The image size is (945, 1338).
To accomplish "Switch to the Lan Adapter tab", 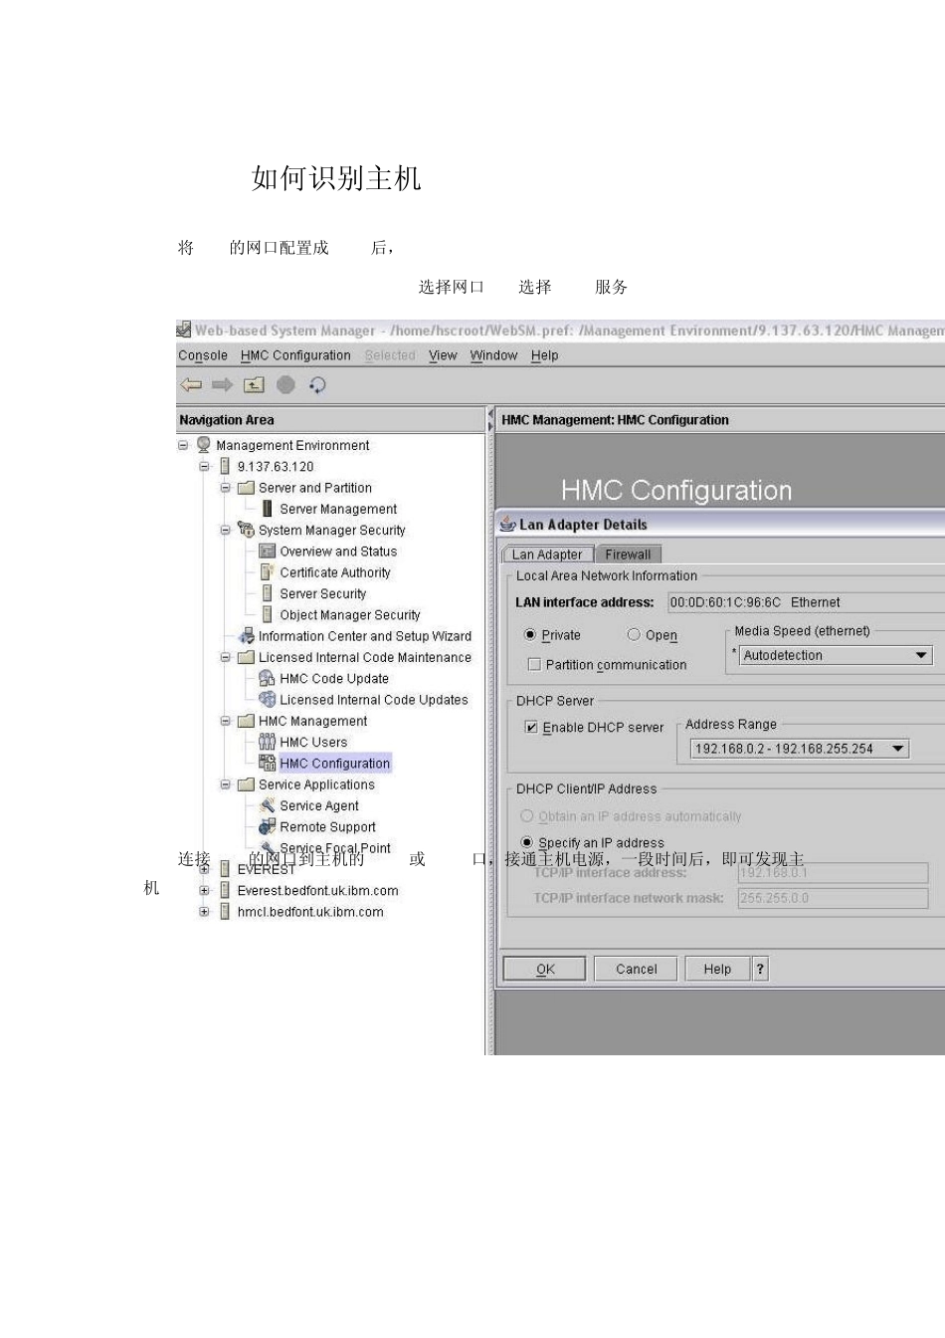I will pyautogui.click(x=547, y=555).
